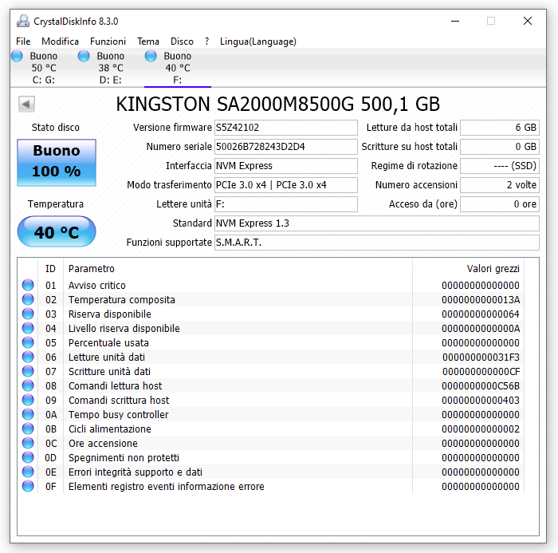Select the 'Percentuale usata' parameter text
This screenshot has width=558, height=553.
pyautogui.click(x=108, y=343)
